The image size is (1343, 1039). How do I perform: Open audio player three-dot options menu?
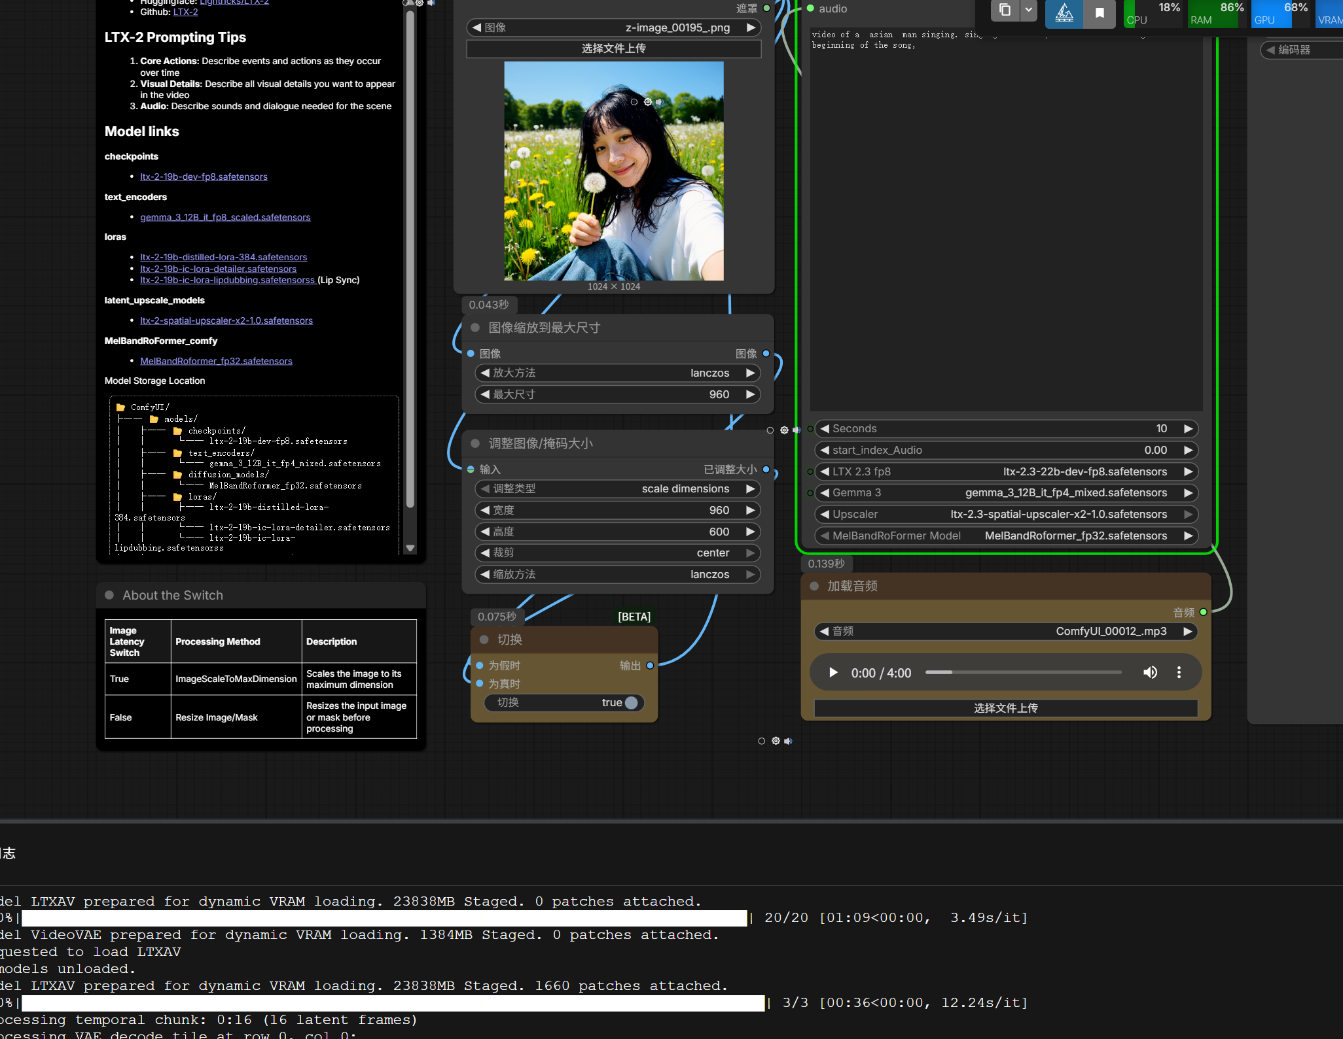pyautogui.click(x=1179, y=673)
